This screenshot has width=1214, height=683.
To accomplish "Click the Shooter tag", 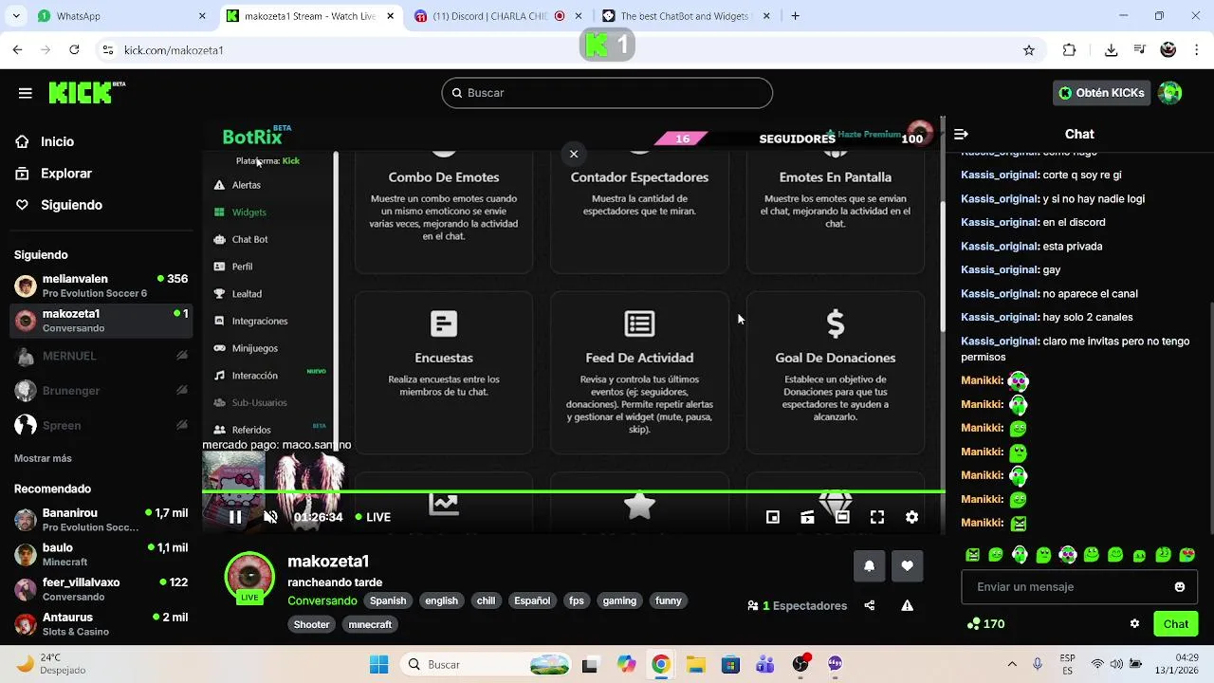I will 311,624.
